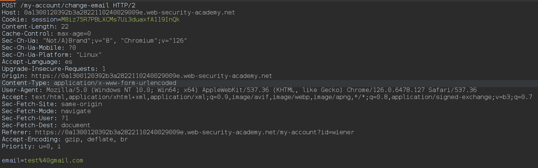
Task: Click the Content-Type application/x-www-form-urlencoded value
Action: 115,83
